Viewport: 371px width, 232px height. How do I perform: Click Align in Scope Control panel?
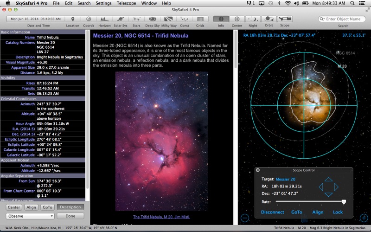click(x=318, y=212)
